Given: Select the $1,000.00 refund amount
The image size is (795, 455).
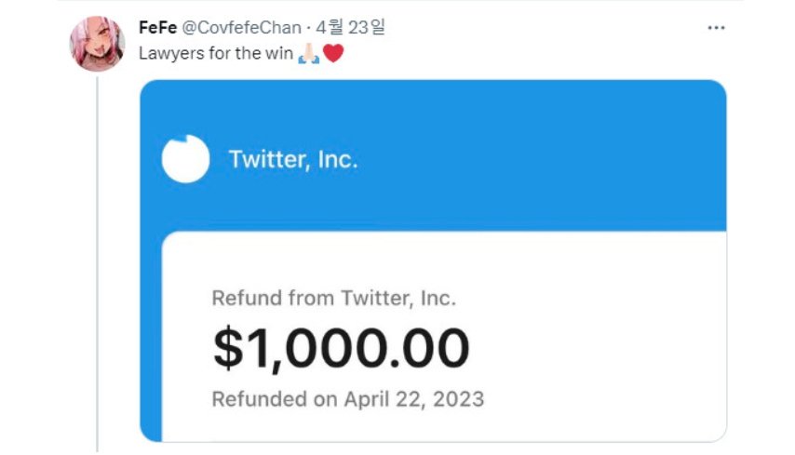Looking at the screenshot, I should pyautogui.click(x=341, y=348).
